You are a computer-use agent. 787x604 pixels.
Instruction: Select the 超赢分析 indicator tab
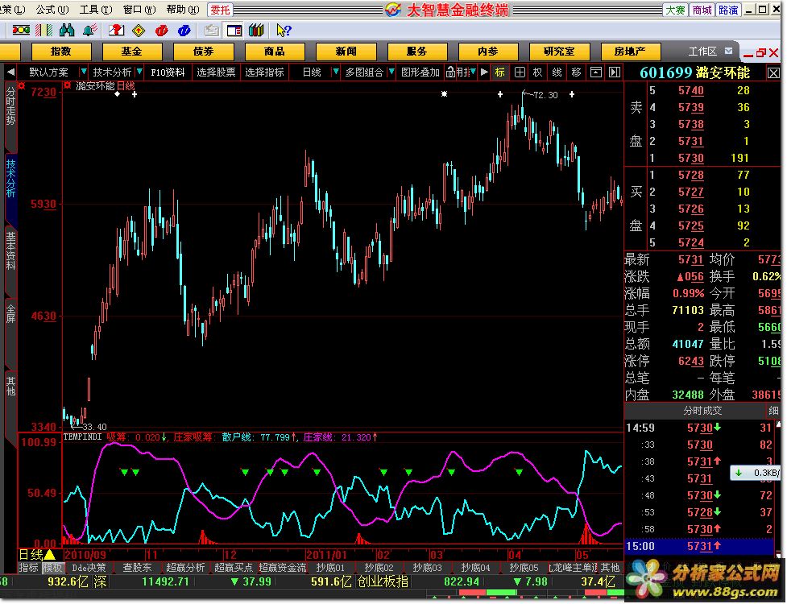185,568
